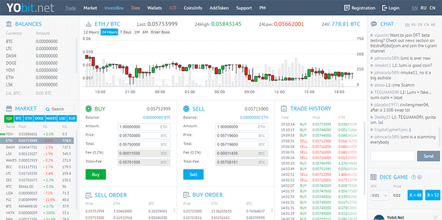442x220 pixels.
Task: Click the Sell Price input field
Action: point(242,136)
